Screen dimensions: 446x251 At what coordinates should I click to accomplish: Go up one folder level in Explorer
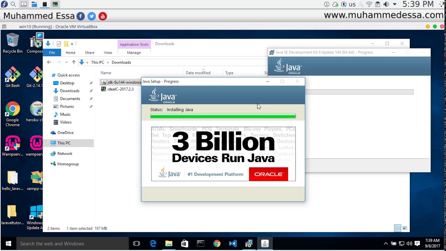pyautogui.click(x=74, y=62)
